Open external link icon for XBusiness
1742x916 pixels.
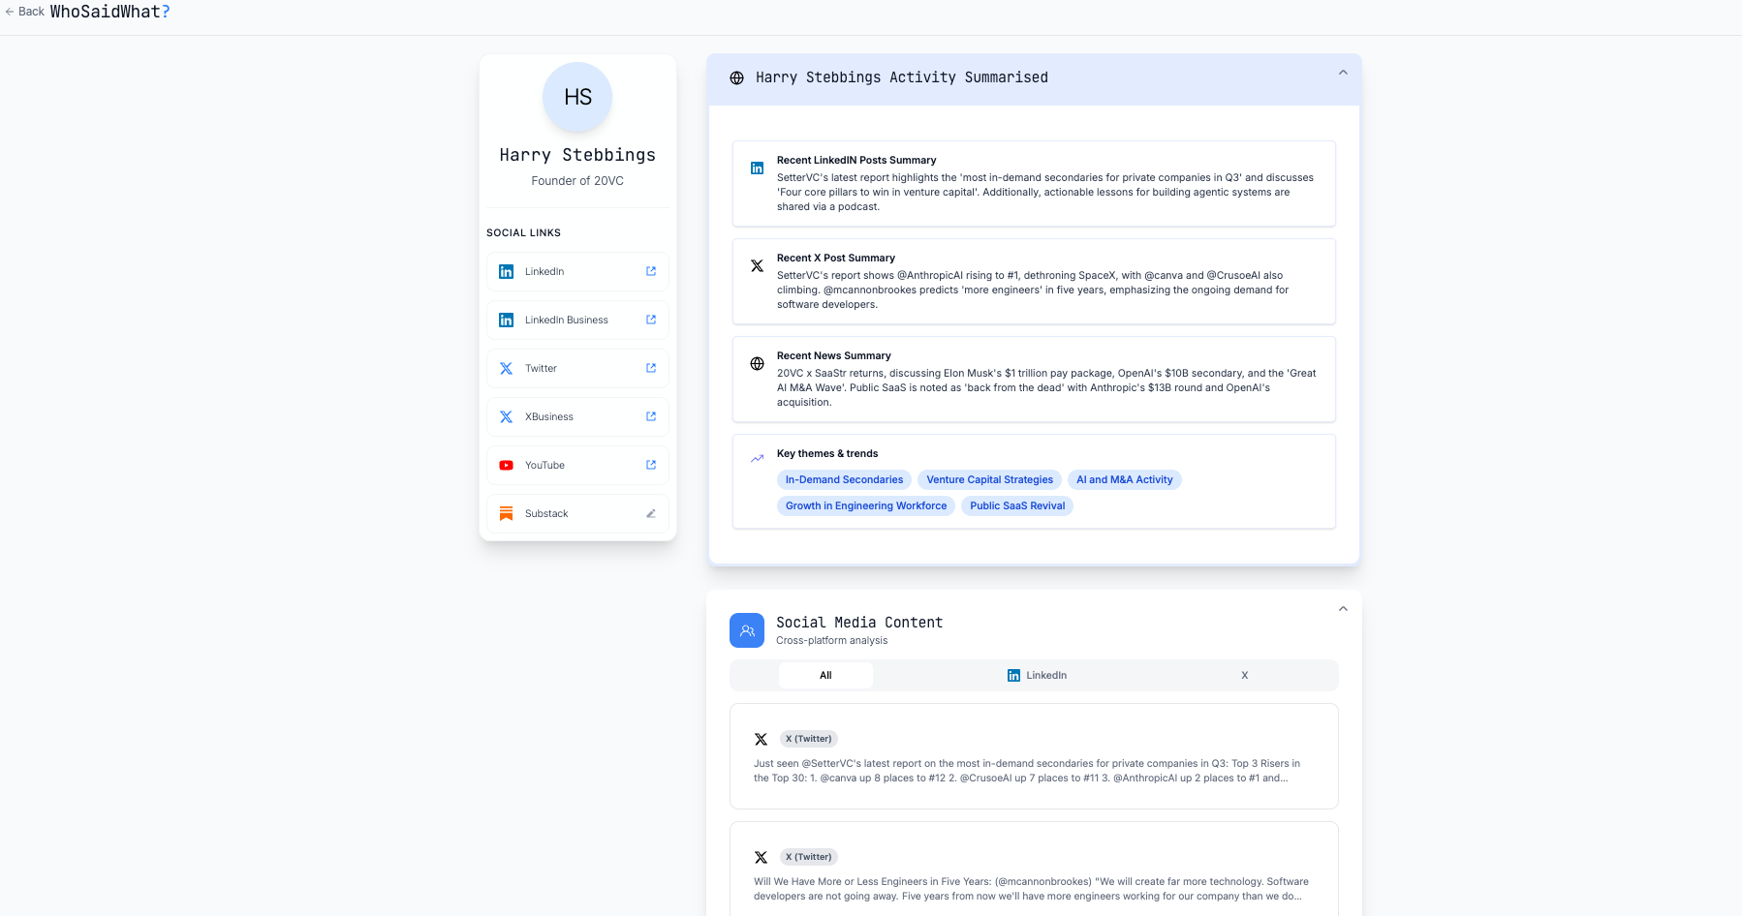click(651, 416)
